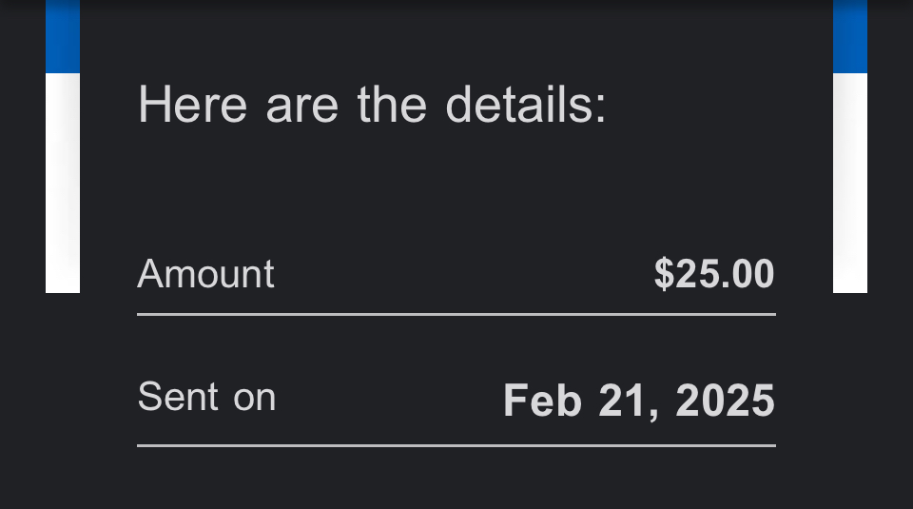Select the "Sent on" label

[x=206, y=397]
